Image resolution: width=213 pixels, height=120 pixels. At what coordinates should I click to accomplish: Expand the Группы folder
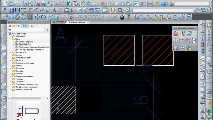tap(10, 55)
